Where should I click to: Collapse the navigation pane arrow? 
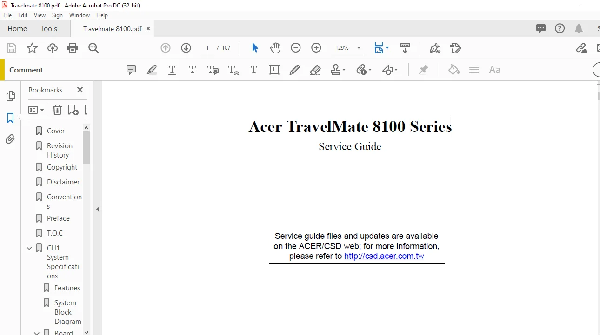[x=98, y=210]
